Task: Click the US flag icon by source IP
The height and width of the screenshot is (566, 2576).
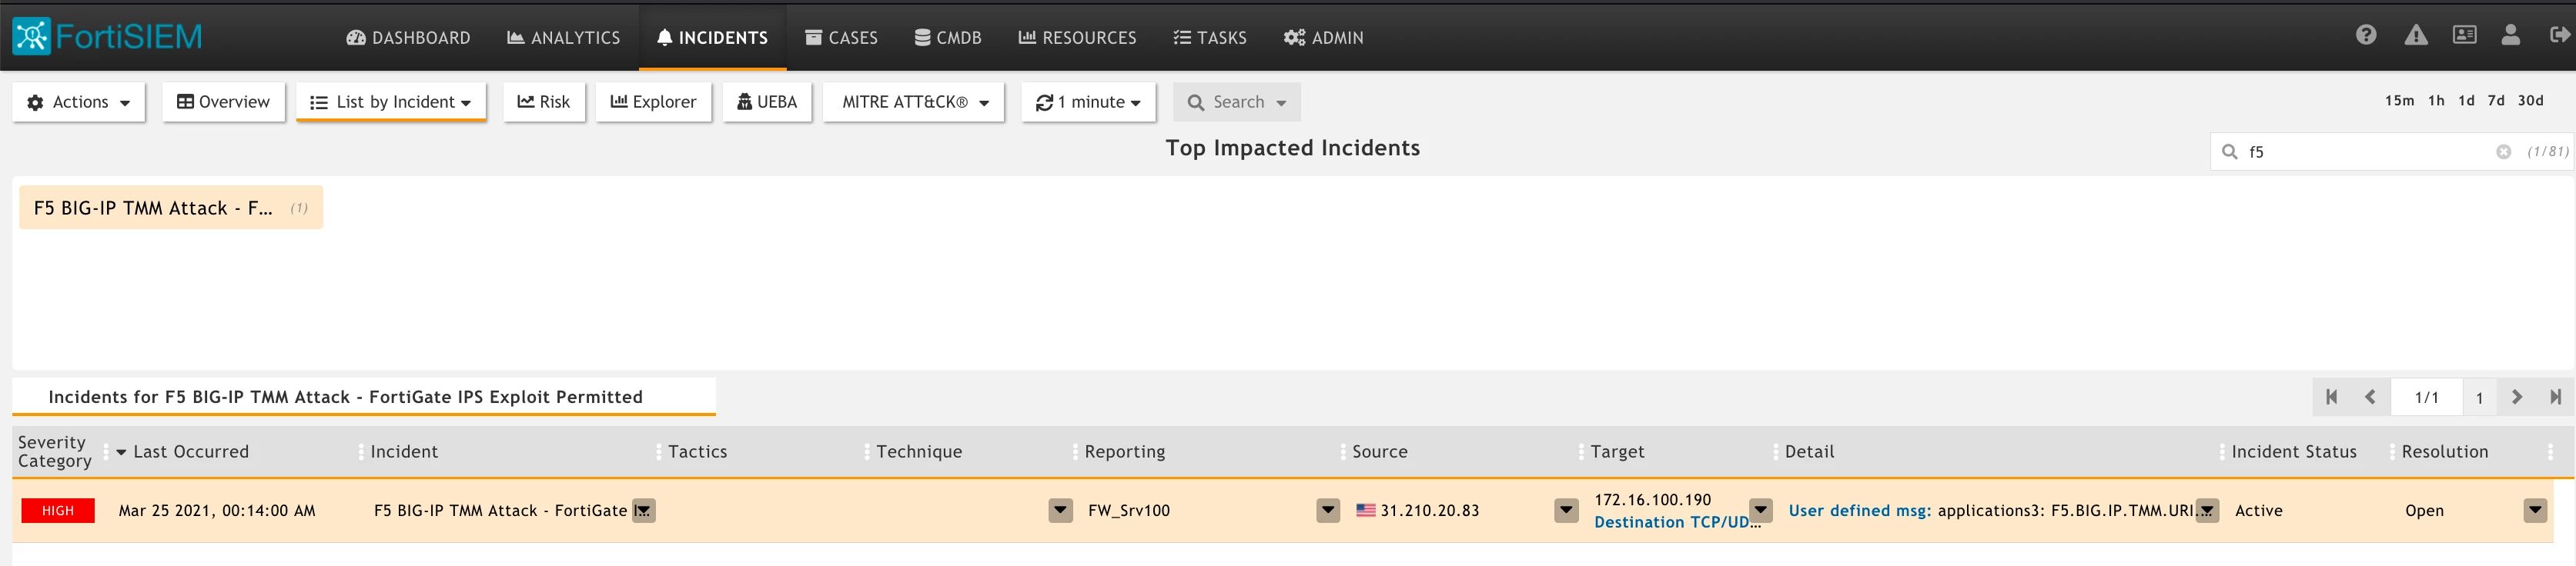Action: pos(1365,510)
